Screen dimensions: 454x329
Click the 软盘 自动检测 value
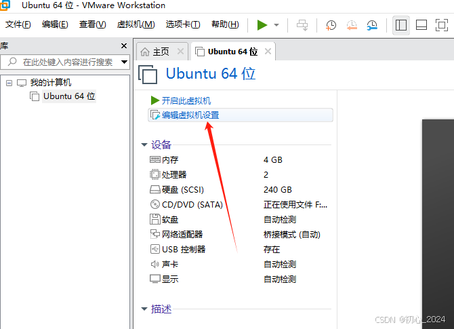[x=280, y=219]
